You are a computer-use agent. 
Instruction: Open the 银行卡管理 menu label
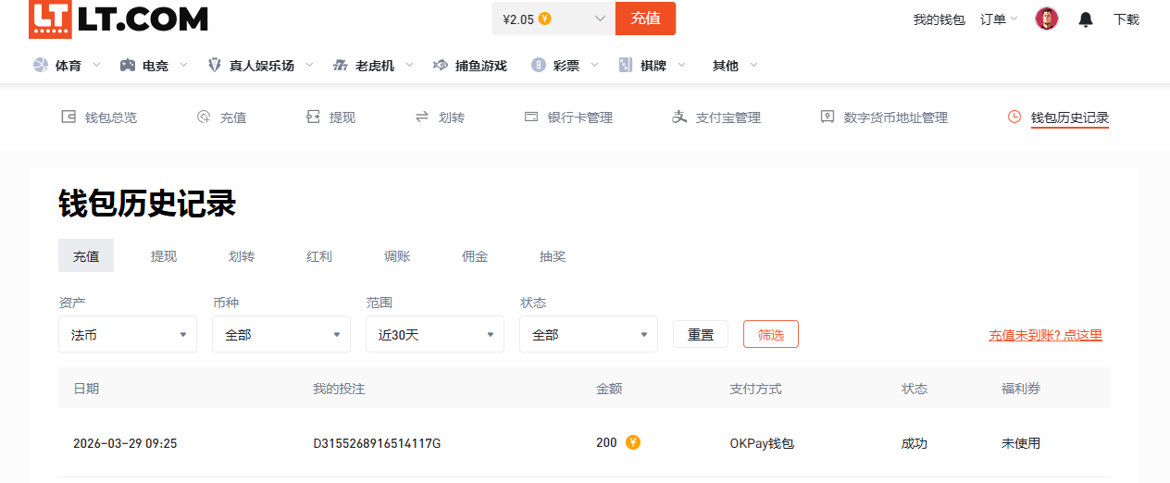pyautogui.click(x=580, y=118)
